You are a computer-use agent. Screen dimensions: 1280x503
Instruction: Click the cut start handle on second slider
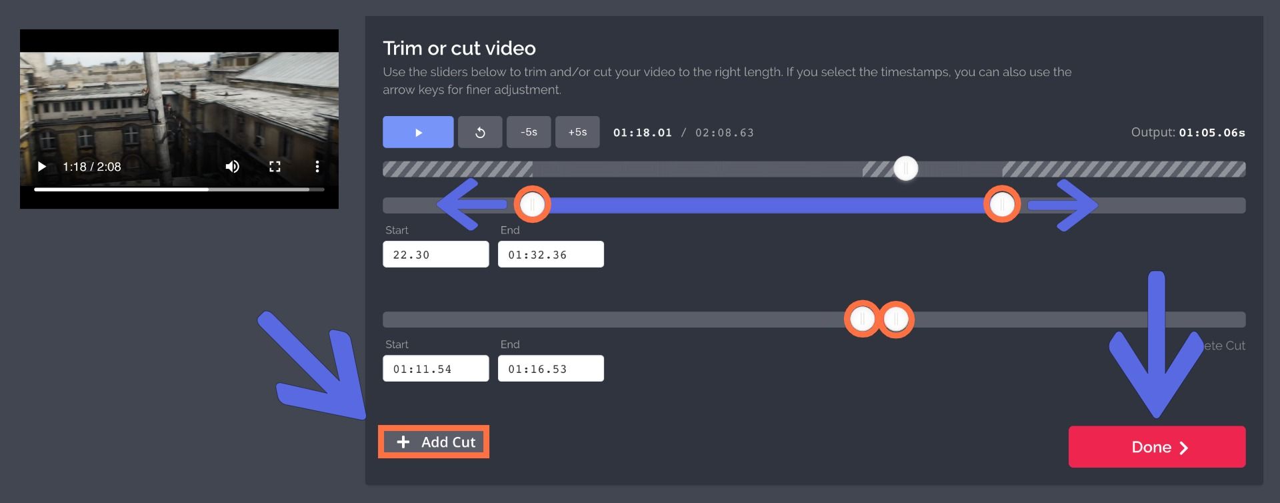click(x=862, y=320)
